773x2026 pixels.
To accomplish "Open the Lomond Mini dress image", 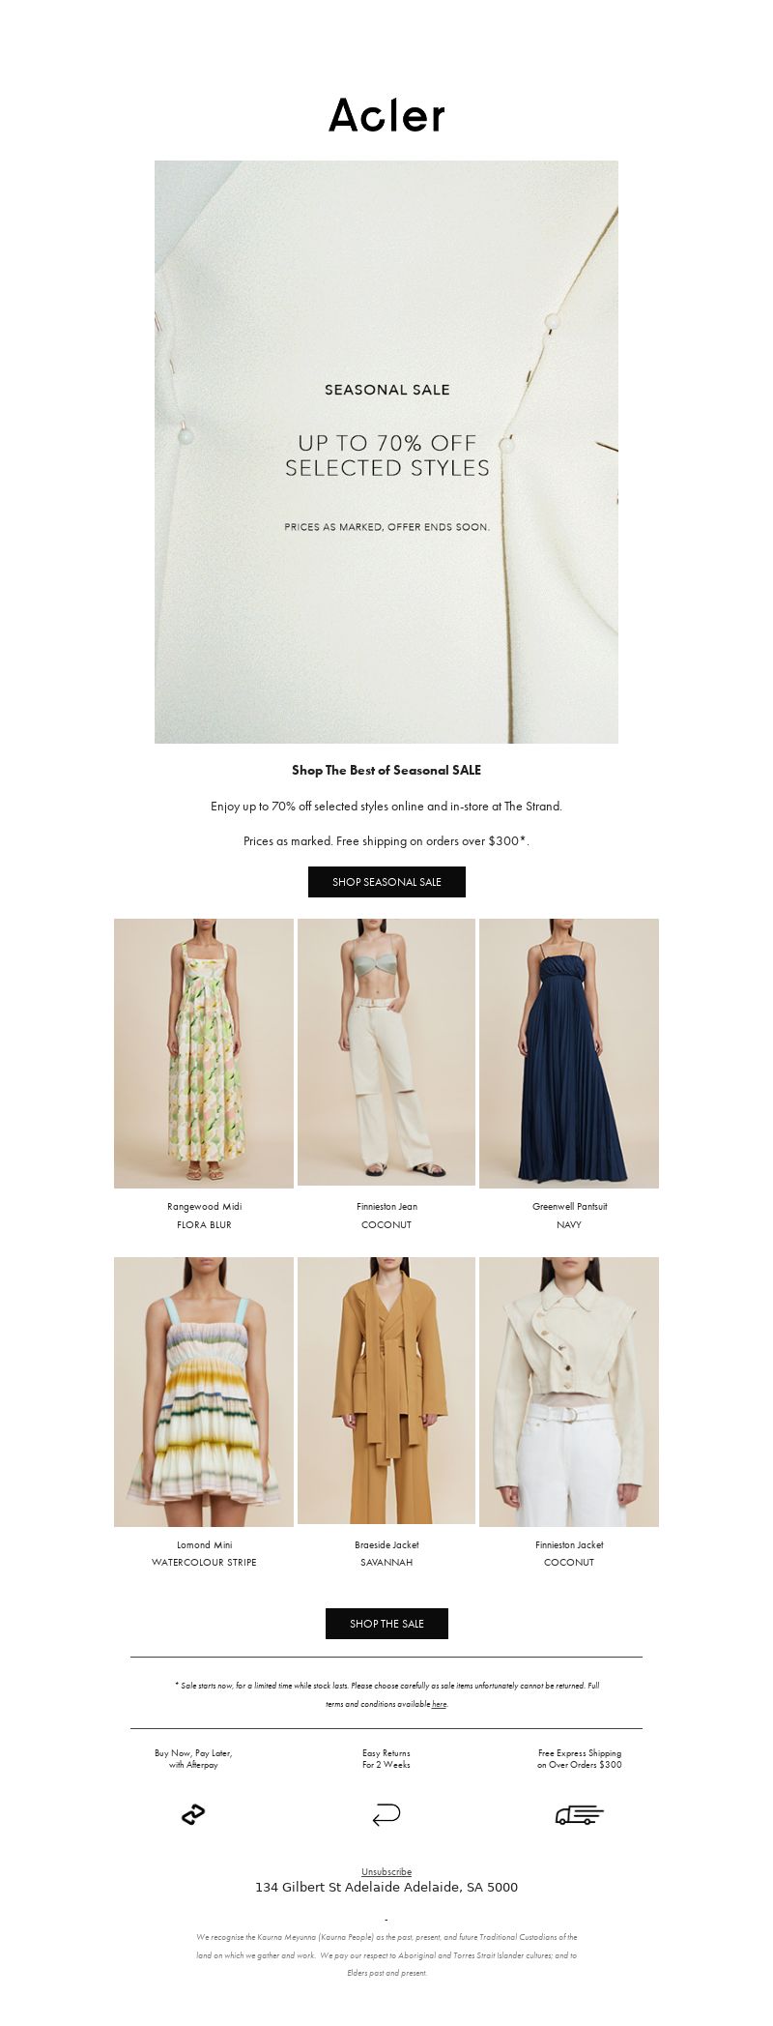I will [204, 1392].
